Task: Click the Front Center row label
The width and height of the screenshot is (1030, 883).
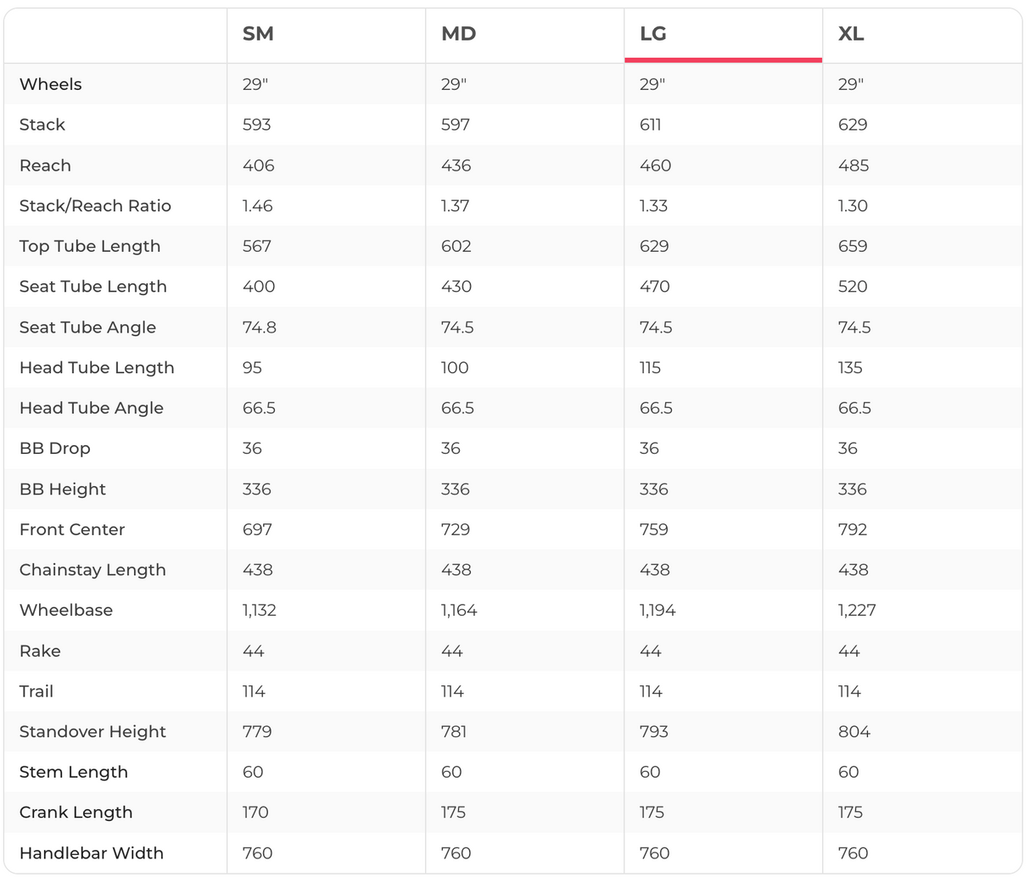Action: (x=72, y=529)
